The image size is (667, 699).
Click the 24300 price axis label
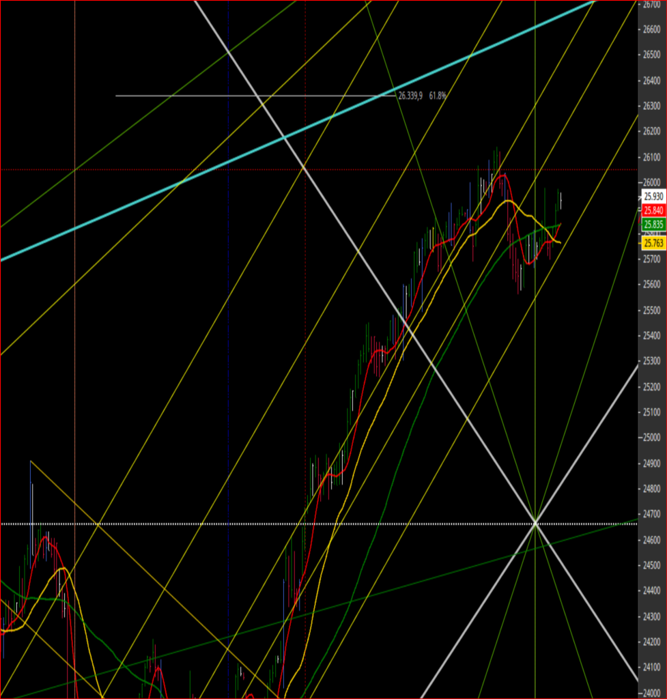(x=652, y=617)
